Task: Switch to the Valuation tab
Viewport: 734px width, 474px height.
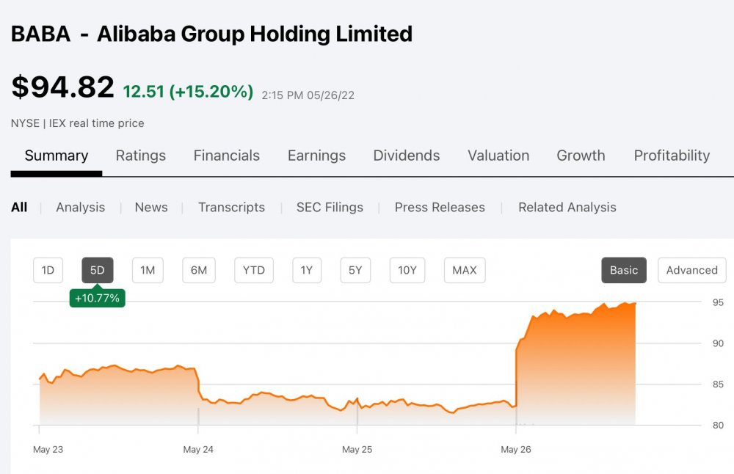Action: [498, 156]
